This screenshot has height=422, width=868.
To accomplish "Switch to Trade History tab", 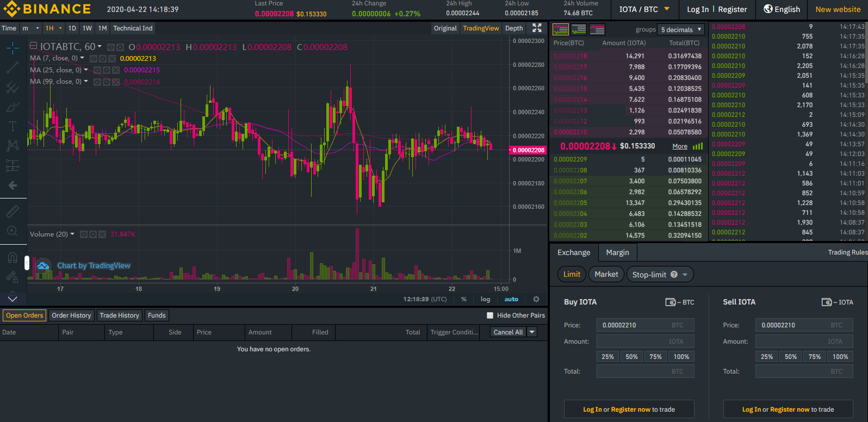I will 120,315.
